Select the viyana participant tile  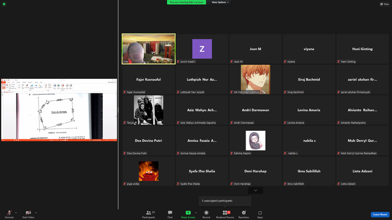click(309, 49)
